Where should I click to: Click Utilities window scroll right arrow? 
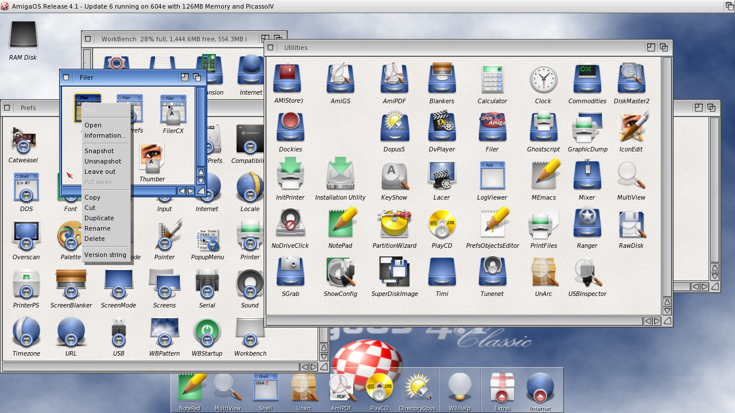pyautogui.click(x=657, y=321)
